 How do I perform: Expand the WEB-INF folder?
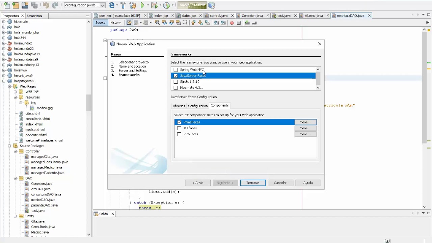16,92
